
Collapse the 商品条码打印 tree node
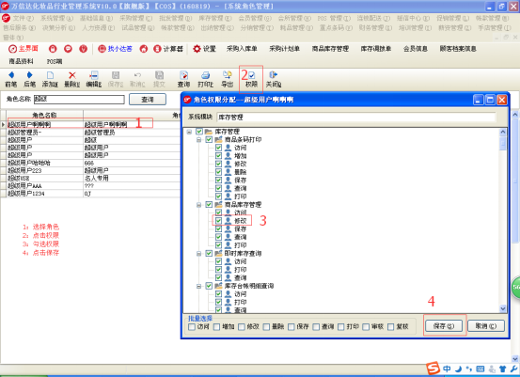click(x=198, y=139)
